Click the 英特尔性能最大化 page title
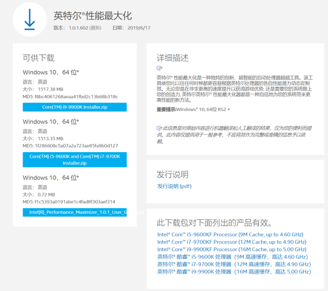 (93, 16)
